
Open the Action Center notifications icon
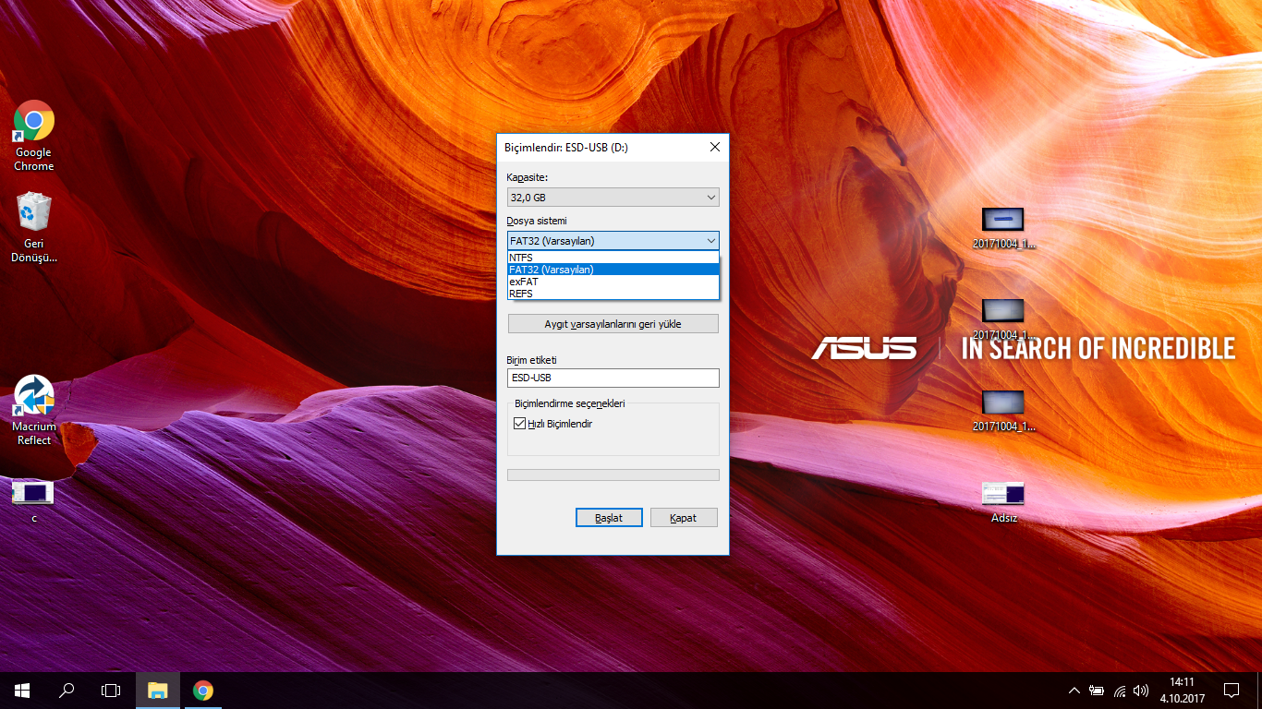(1231, 690)
